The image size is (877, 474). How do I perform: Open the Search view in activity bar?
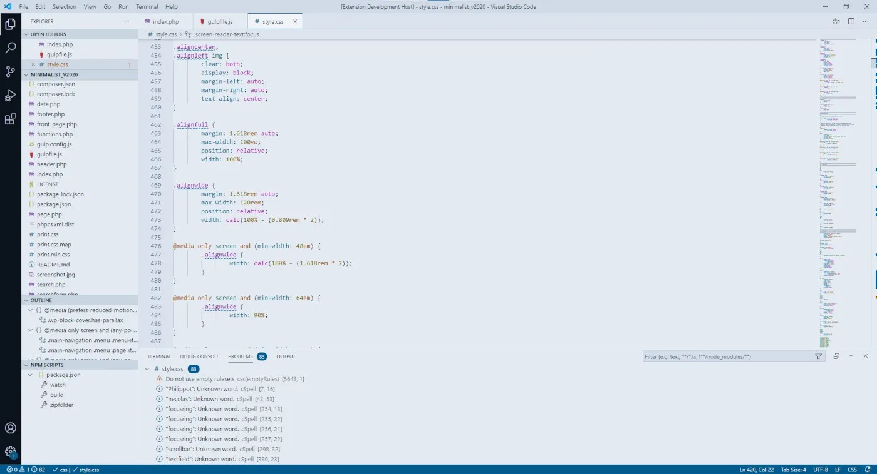pos(11,48)
